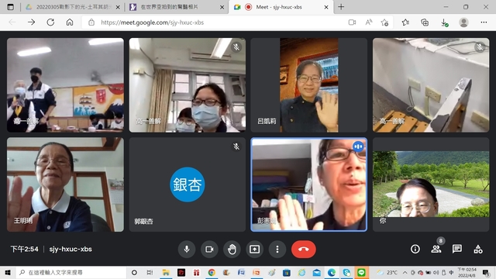Image resolution: width=496 pixels, height=279 pixels.
Task: View site information lock icon
Action: tap(91, 22)
